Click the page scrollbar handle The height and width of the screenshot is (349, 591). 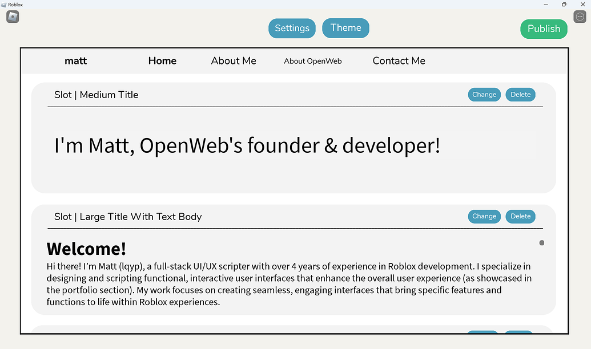tap(541, 242)
